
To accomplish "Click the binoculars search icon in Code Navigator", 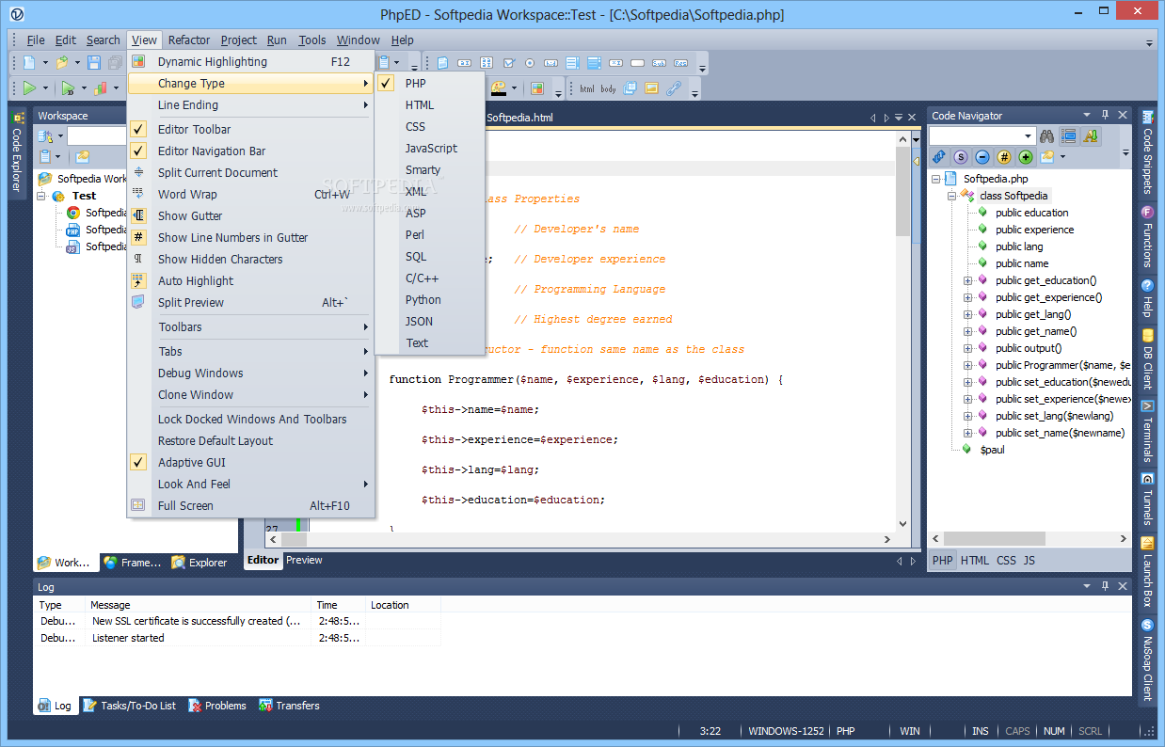I will pyautogui.click(x=1046, y=136).
